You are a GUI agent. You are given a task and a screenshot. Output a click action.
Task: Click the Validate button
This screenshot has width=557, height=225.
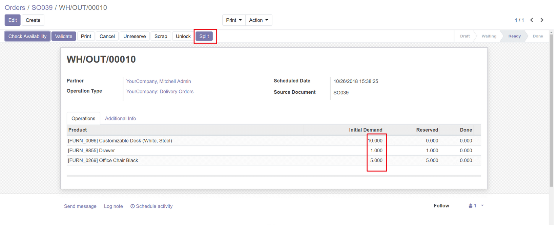(x=64, y=37)
